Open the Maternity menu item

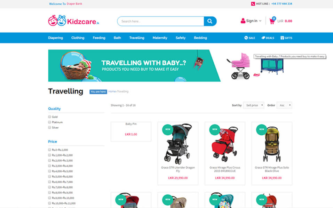(160, 38)
